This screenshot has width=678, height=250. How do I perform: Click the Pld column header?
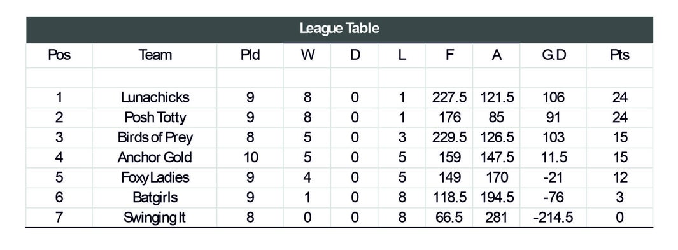point(250,55)
